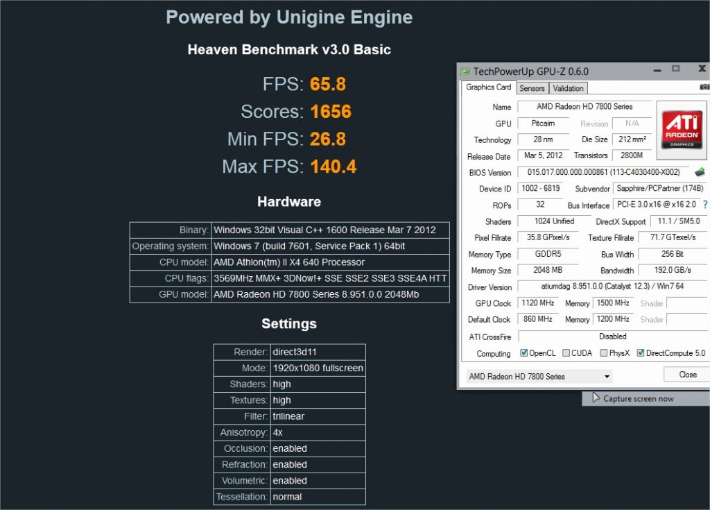Click the Heaven Benchmark v3.0 Basic title
Image resolution: width=710 pixels, height=510 pixels.
coord(289,49)
